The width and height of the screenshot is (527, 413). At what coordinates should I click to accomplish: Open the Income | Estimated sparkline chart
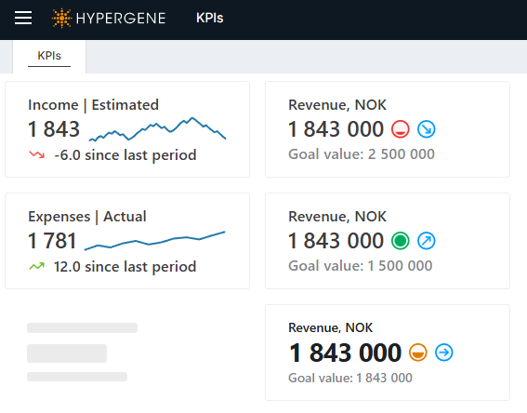pyautogui.click(x=158, y=129)
